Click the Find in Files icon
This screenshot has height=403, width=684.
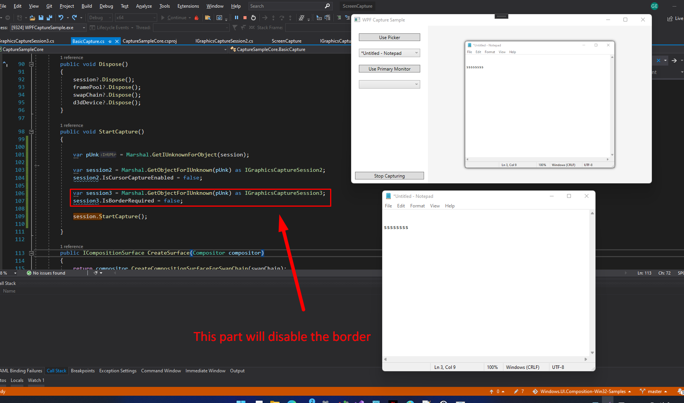tap(208, 18)
